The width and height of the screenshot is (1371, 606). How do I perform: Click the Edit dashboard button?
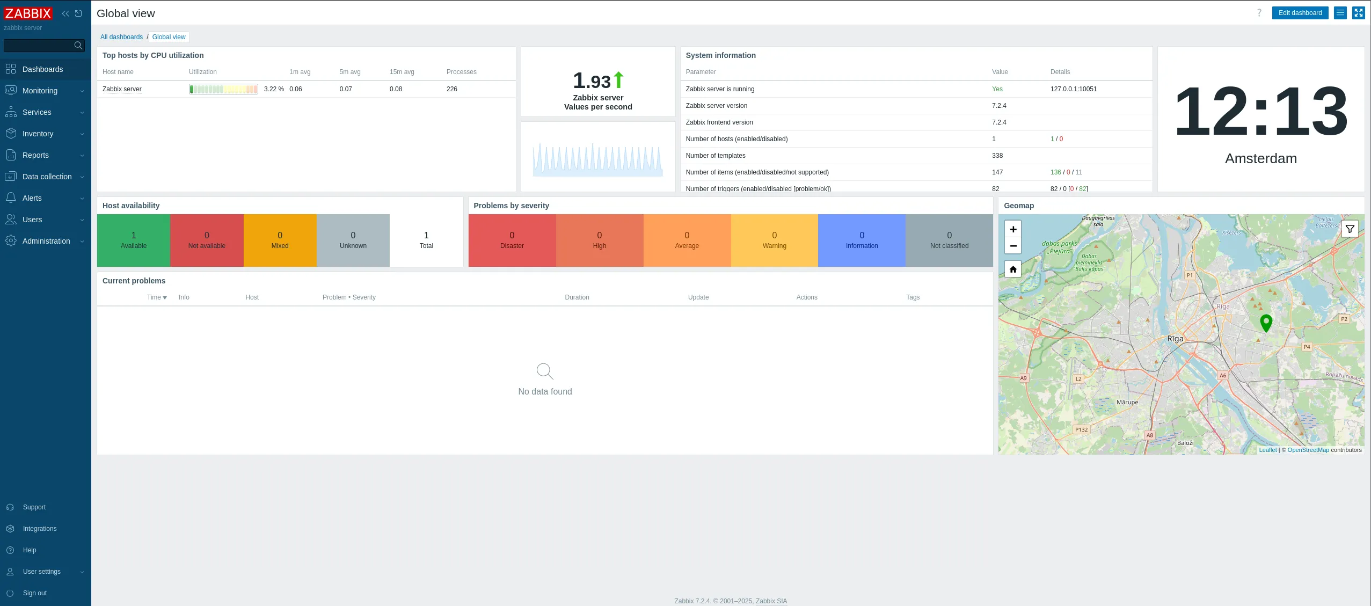pyautogui.click(x=1300, y=13)
